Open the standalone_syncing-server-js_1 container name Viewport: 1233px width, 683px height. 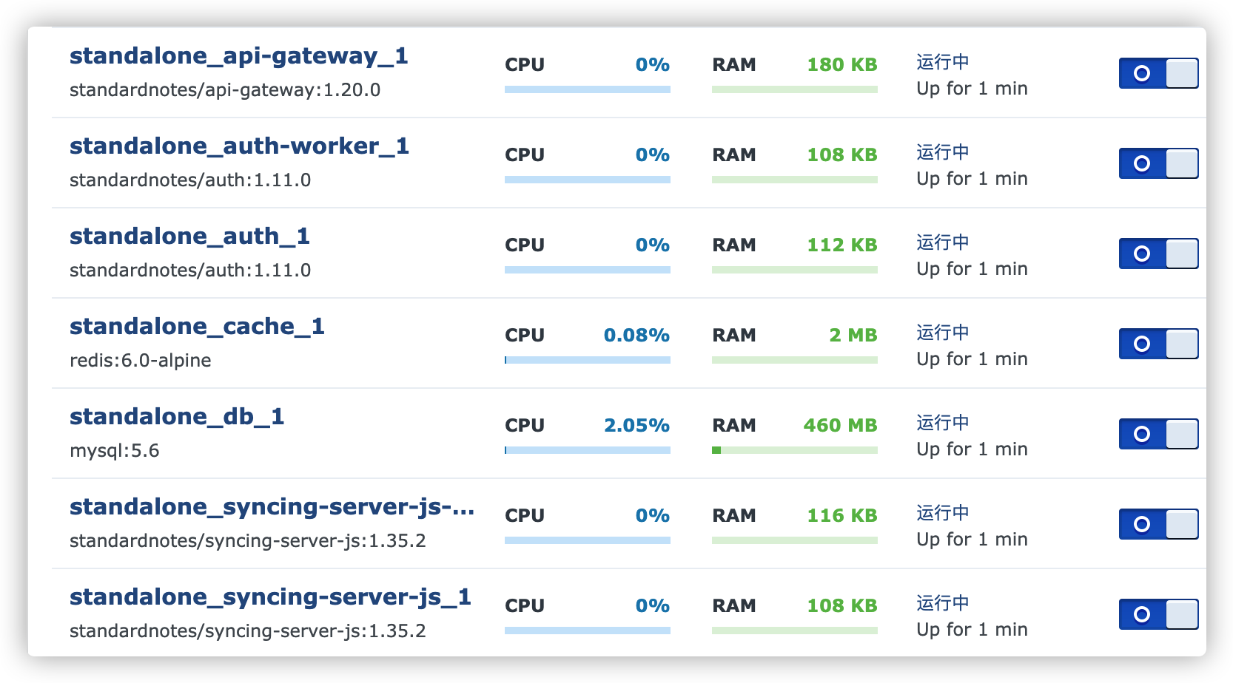click(x=270, y=597)
